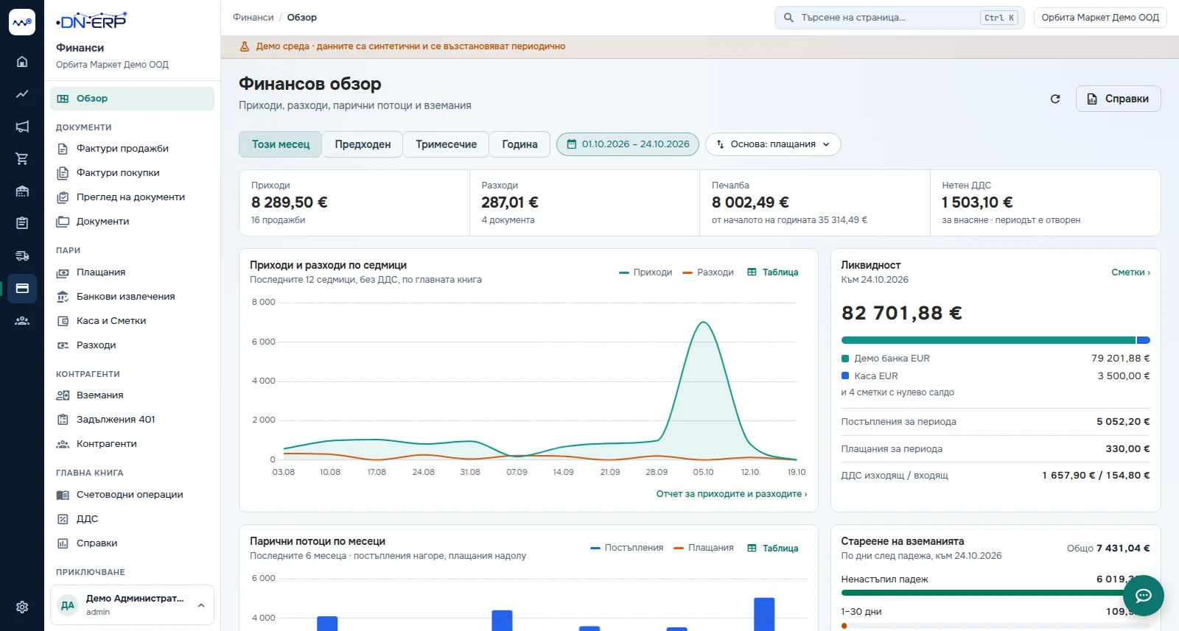Click the Справки button

(1118, 99)
